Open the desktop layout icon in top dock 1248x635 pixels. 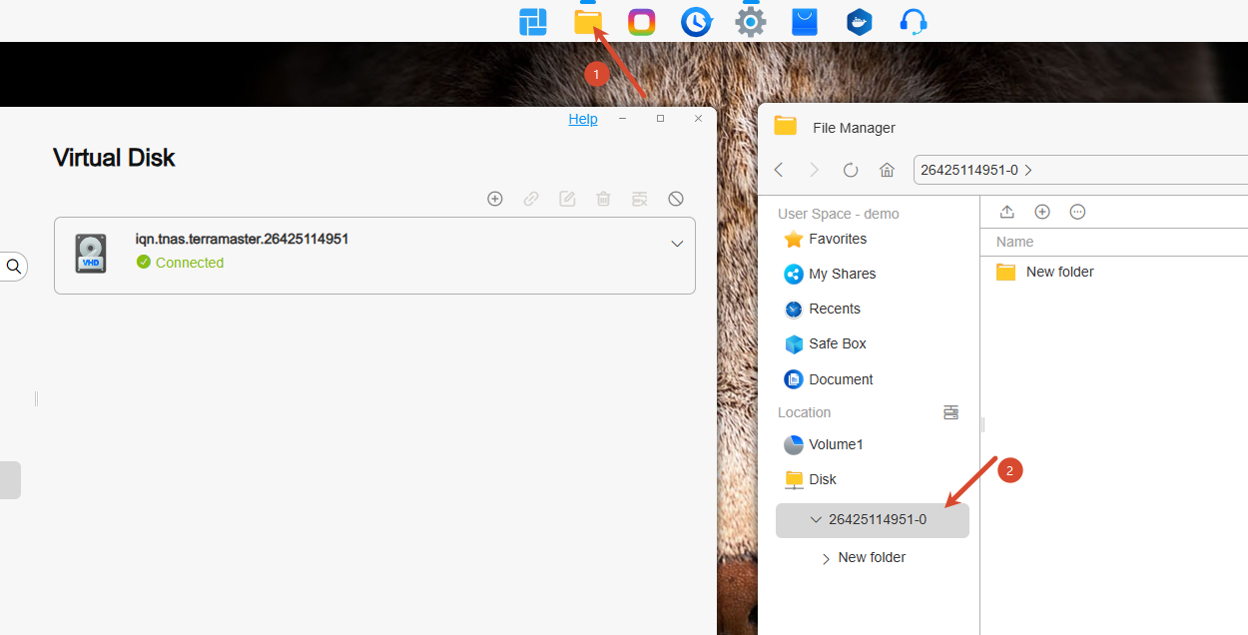[533, 22]
